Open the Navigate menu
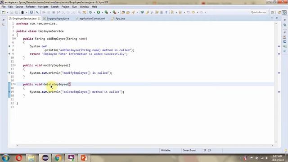Screen dimensions: 288x162 43,7
